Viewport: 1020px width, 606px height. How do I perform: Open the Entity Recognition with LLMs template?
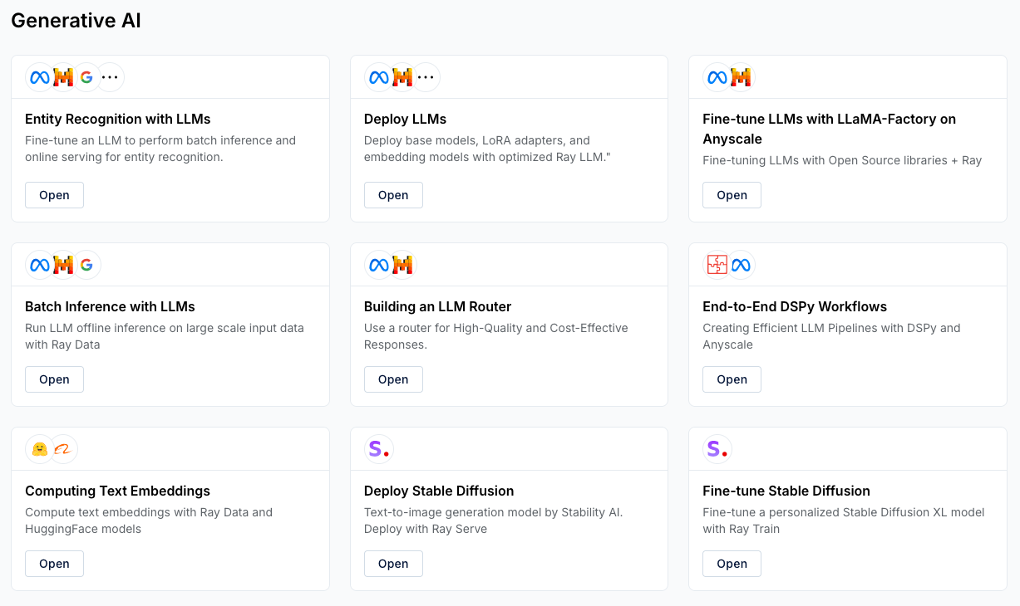[x=54, y=195]
